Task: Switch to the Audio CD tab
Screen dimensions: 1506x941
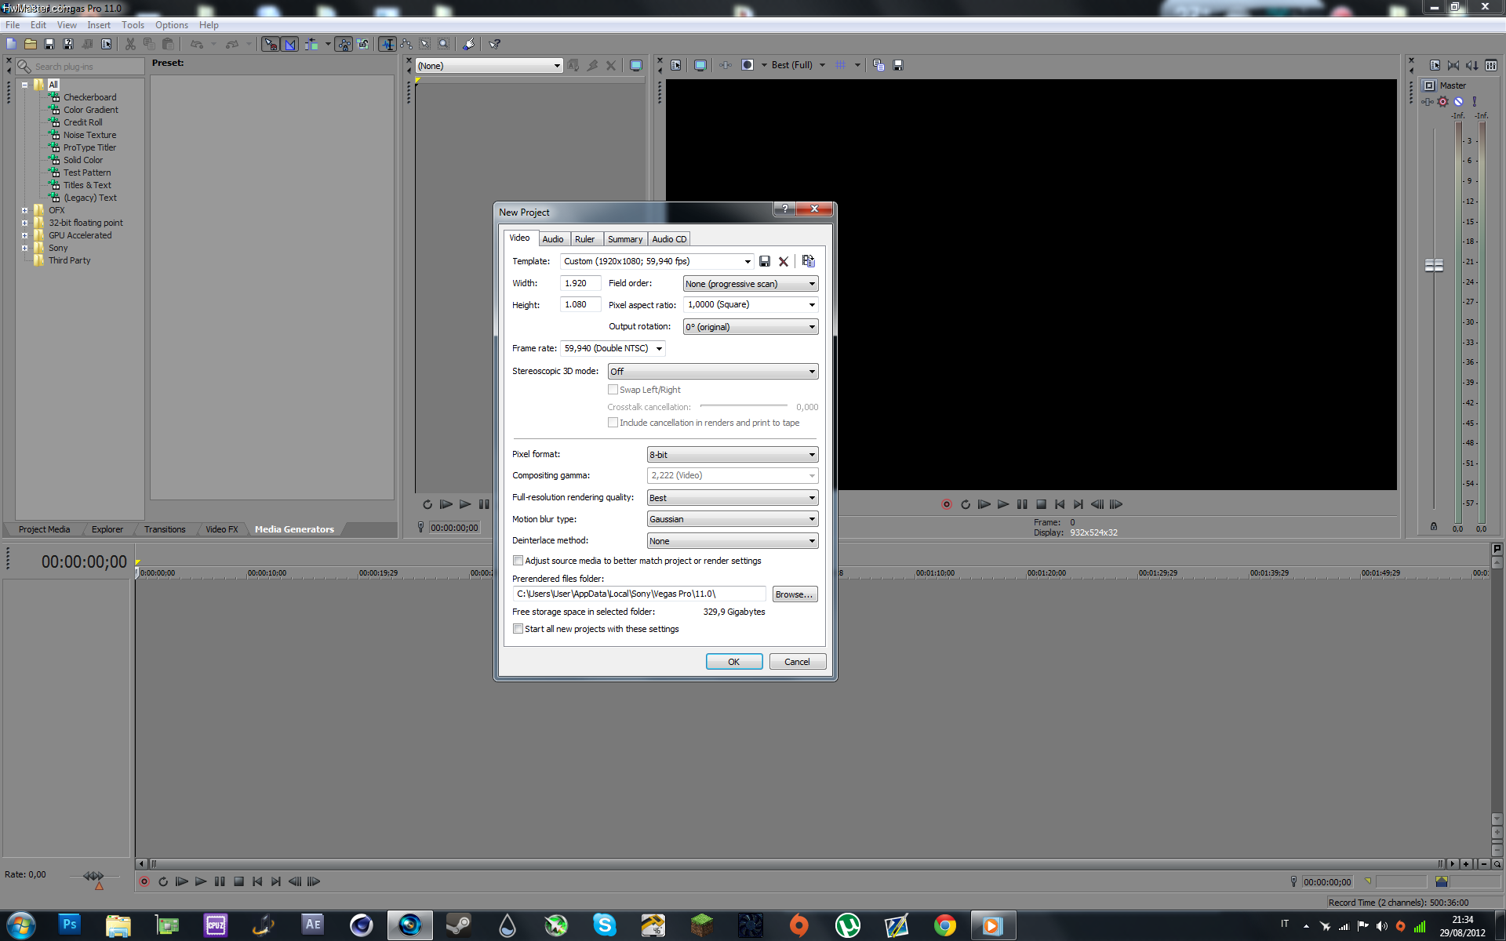Action: tap(669, 239)
